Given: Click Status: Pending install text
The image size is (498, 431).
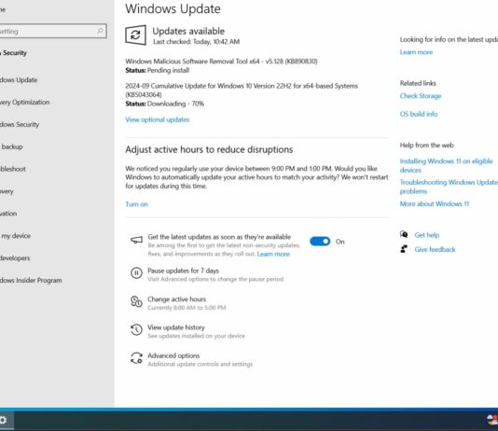Looking at the screenshot, I should (x=158, y=70).
